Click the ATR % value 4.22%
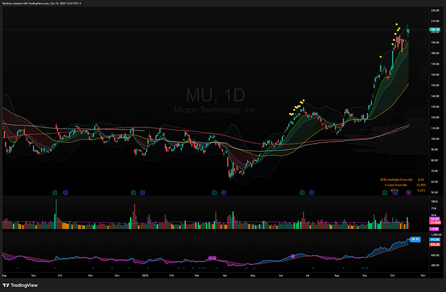Image resolution: width=446 pixels, height=292 pixels. click(421, 191)
